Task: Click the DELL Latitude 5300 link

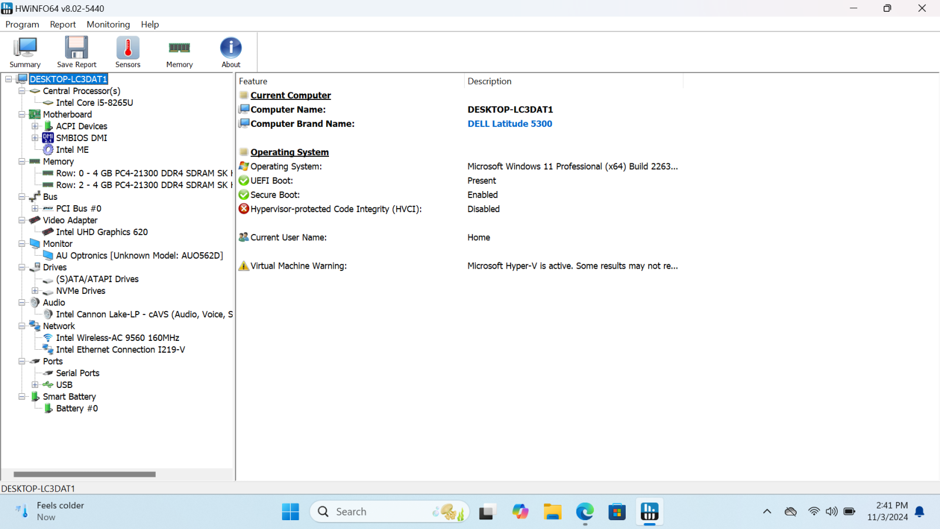Action: click(509, 124)
